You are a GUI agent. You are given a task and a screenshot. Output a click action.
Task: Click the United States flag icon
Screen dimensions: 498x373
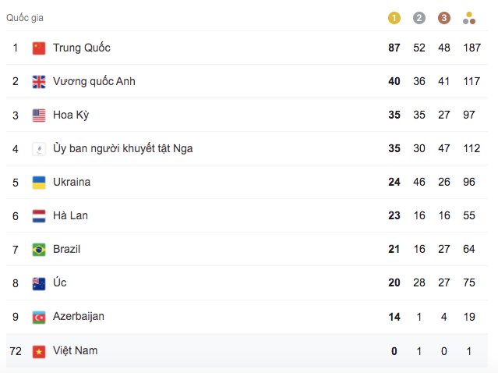click(39, 115)
